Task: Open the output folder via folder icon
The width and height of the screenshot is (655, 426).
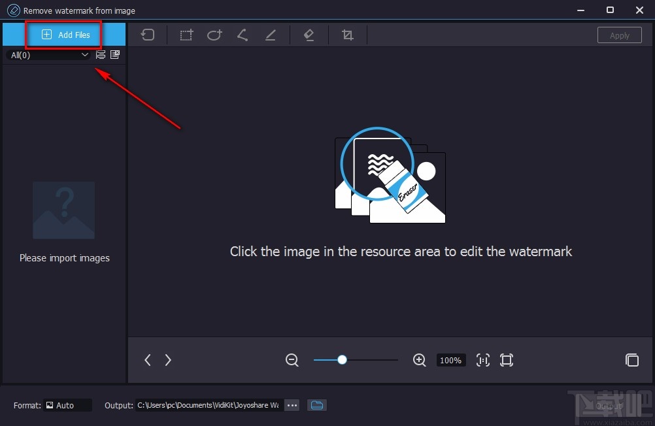Action: coord(317,405)
